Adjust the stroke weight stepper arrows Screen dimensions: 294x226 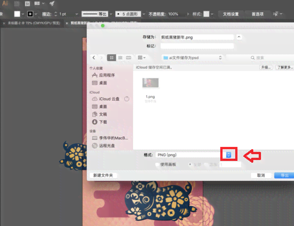(56, 14)
